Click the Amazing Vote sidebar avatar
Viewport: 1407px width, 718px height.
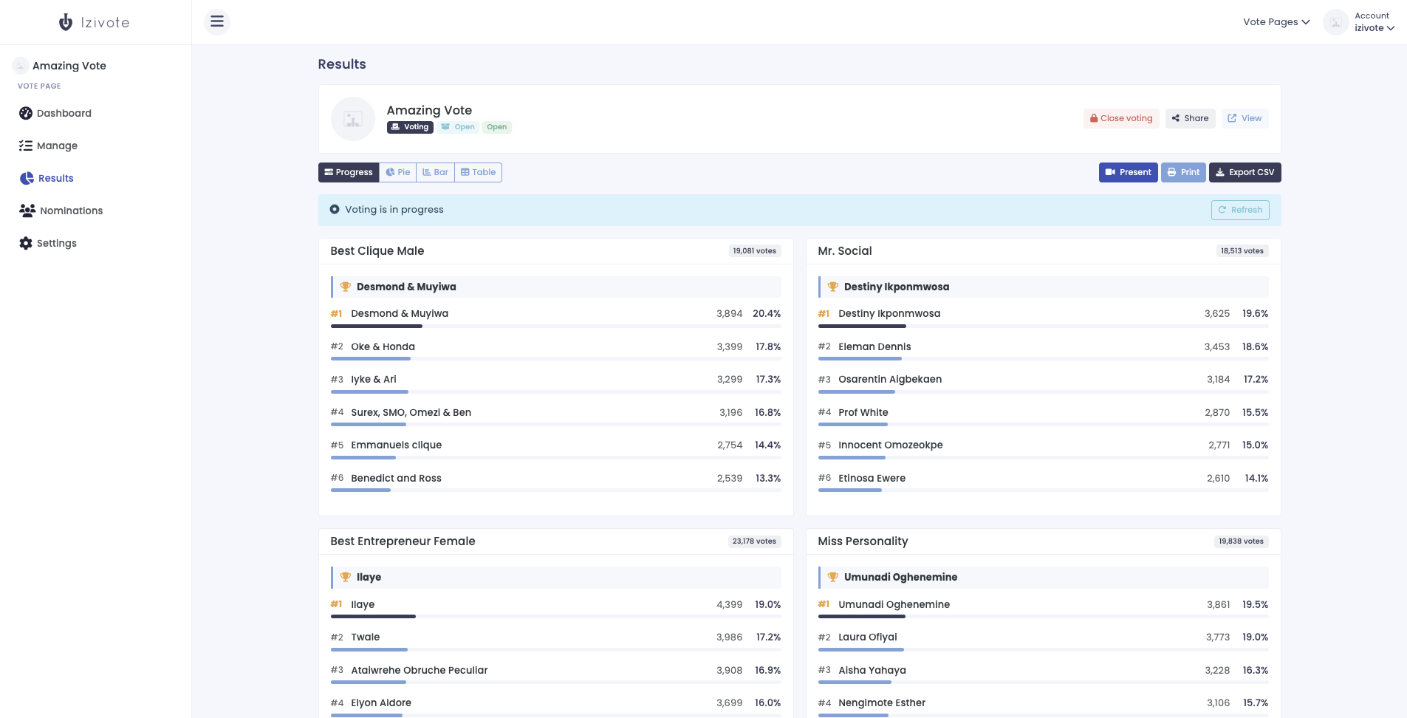coord(21,66)
